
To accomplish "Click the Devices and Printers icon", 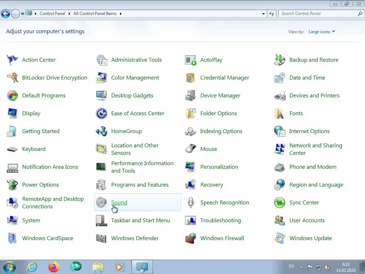I will click(279, 96).
